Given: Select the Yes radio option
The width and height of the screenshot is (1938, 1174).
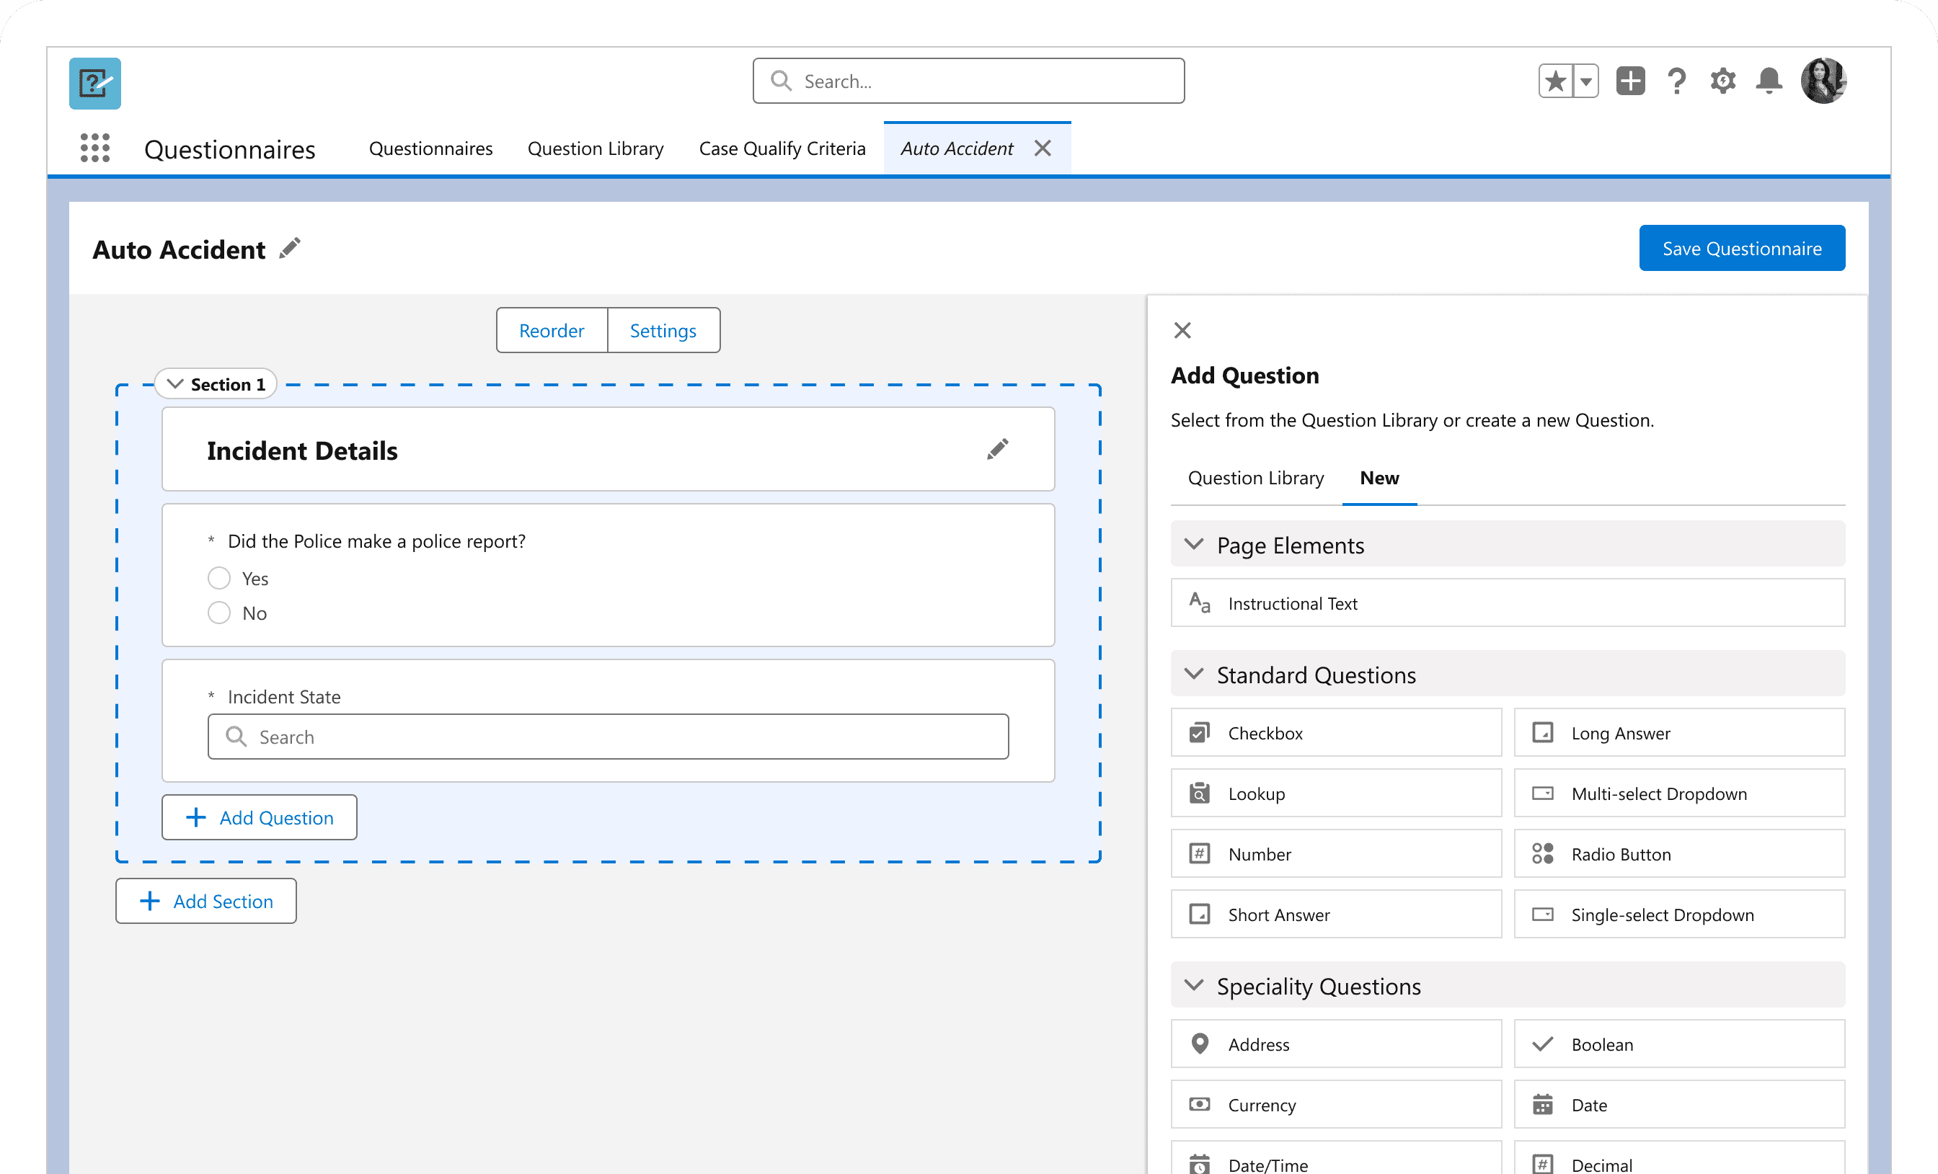Looking at the screenshot, I should pyautogui.click(x=219, y=578).
